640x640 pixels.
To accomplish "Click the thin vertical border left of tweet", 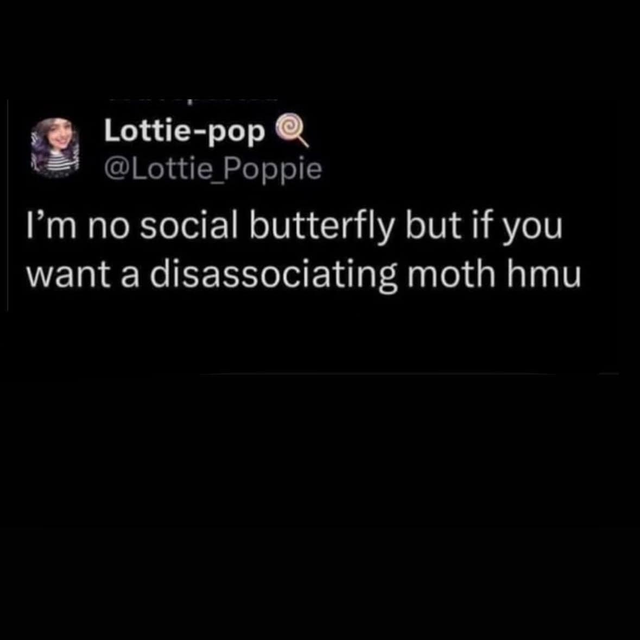I will pos(8,205).
